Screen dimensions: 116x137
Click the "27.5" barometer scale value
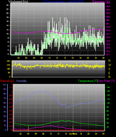point(108,41)
